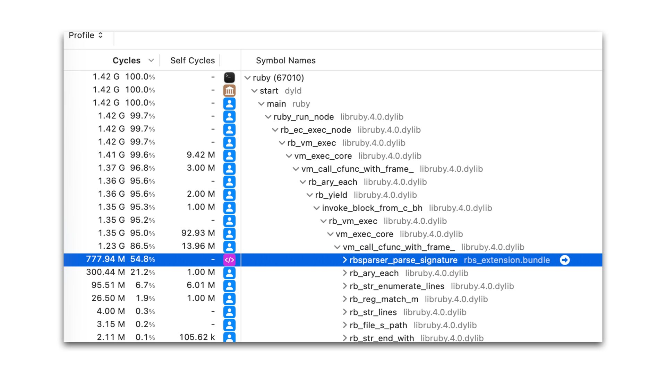Collapse the ruby (67010) process tree
The image size is (666, 374).
point(247,78)
